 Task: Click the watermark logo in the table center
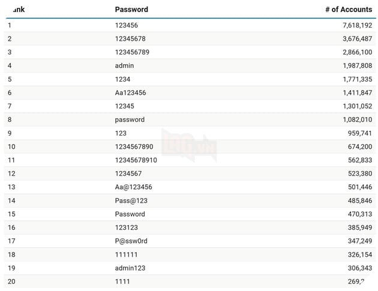(x=189, y=145)
